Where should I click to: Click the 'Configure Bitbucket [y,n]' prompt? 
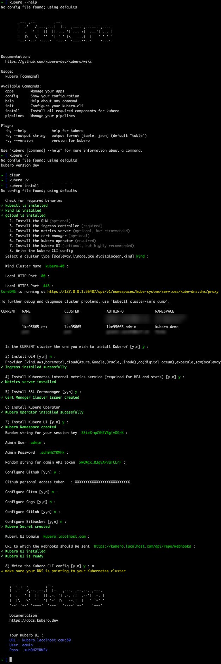coord(36,521)
